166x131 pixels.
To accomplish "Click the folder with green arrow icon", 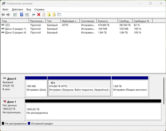I will [49, 15].
